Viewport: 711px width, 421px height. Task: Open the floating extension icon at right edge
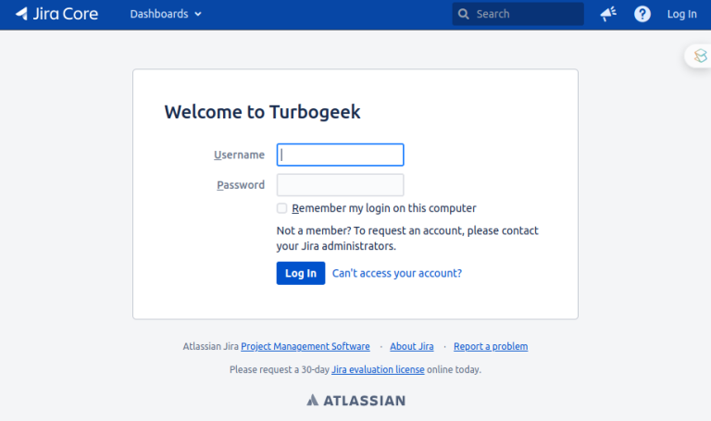coord(700,56)
